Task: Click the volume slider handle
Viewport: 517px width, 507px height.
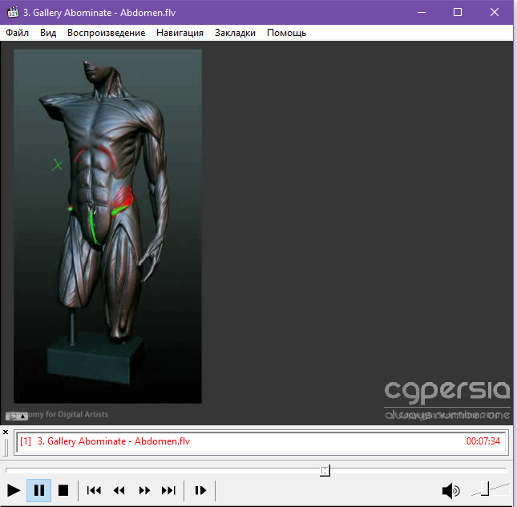Action: tap(484, 488)
